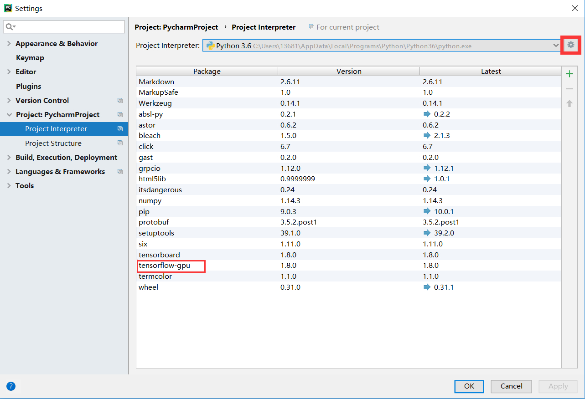Screen dimensions: 585x399
Task: Click update arrow in html5lib row
Action: click(x=427, y=179)
